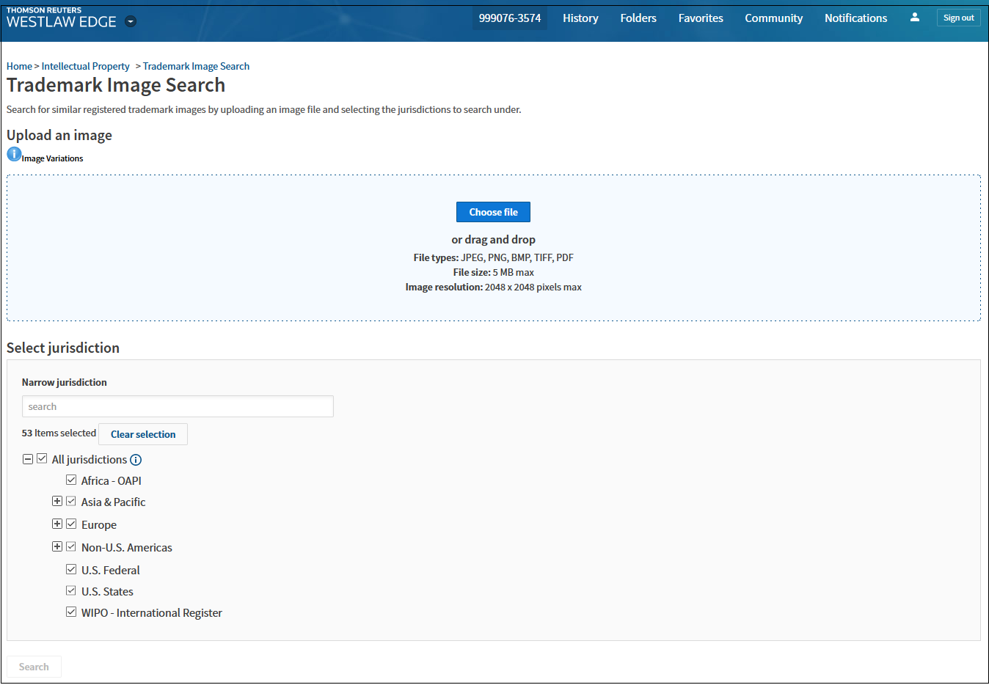Click the Narrow jurisdiction search field
The image size is (989, 685).
178,406
